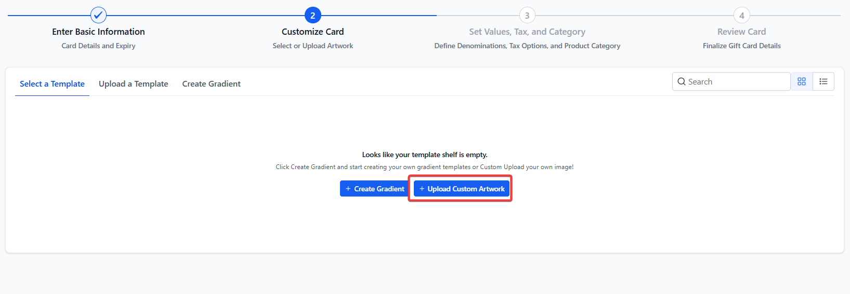Switch to the Upload a Template tab

tap(134, 84)
